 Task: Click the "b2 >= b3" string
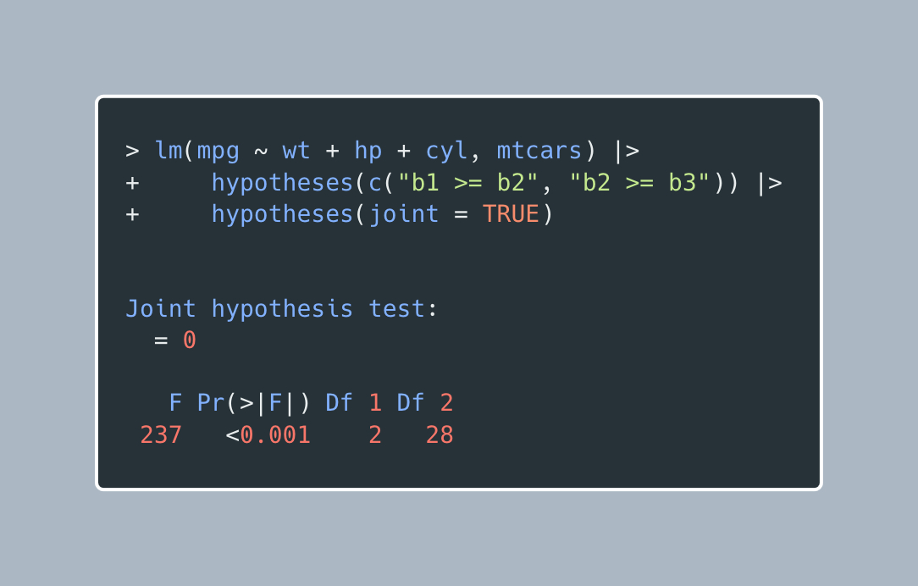[x=639, y=183]
